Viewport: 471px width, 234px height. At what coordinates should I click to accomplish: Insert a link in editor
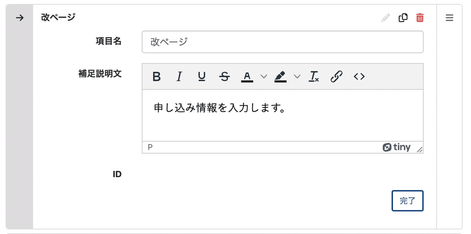[x=336, y=76]
